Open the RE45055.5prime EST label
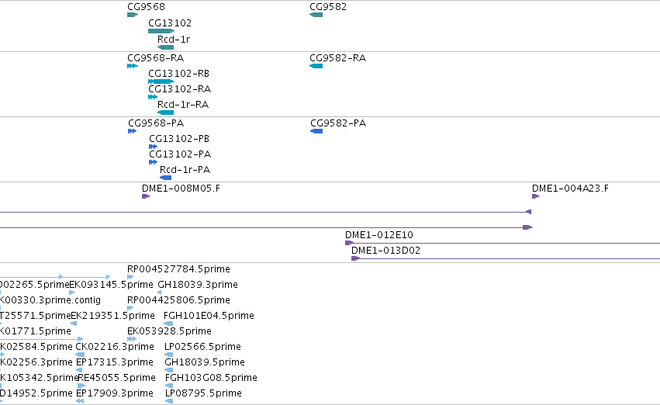Screen dimensions: 660x405 coord(116,378)
